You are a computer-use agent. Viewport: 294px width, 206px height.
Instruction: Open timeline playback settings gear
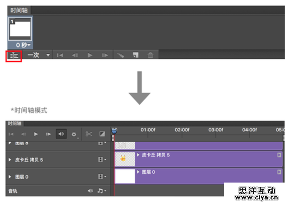74,134
